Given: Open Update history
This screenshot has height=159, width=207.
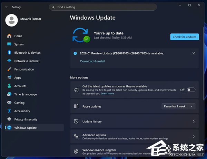Looking at the screenshot, I should tap(135, 121).
